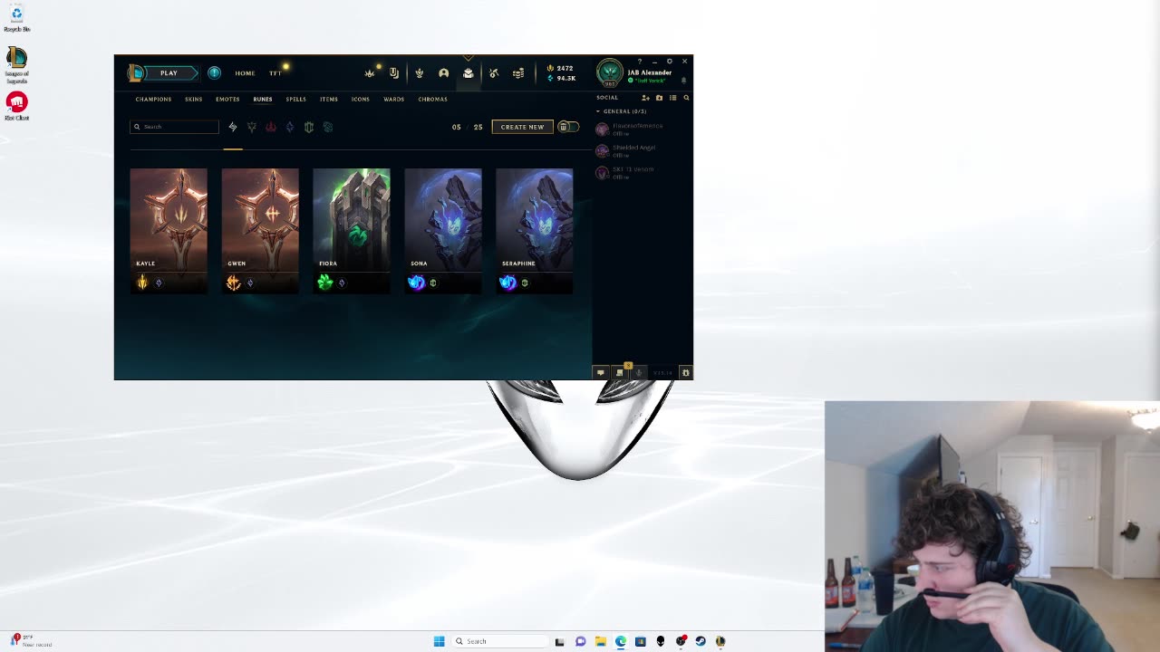Filter rune pages by Sorcery

pyautogui.click(x=290, y=127)
